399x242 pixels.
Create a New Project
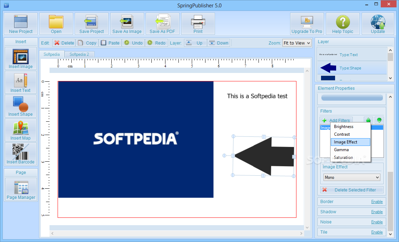point(21,24)
